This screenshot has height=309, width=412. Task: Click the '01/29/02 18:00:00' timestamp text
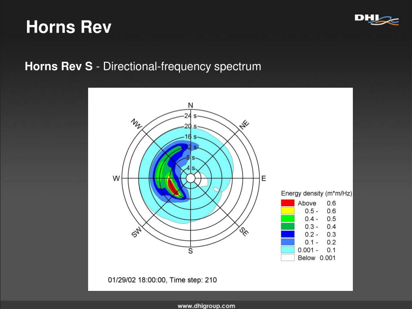pos(137,280)
